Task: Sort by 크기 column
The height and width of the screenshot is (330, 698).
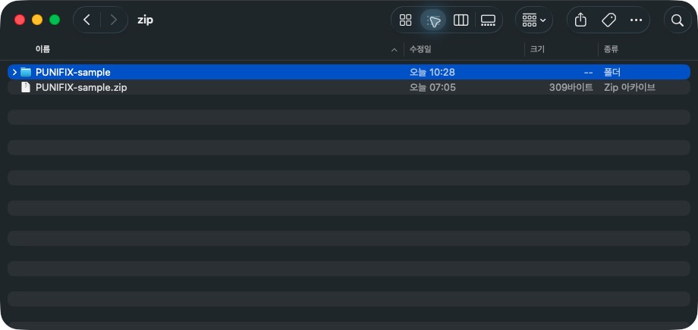Action: click(537, 49)
